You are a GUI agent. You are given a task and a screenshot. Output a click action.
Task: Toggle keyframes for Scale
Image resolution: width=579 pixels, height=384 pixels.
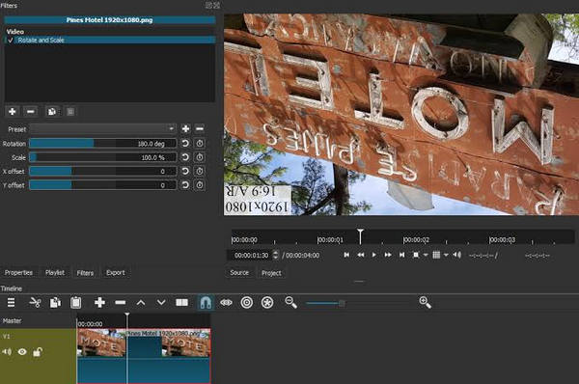coord(200,157)
